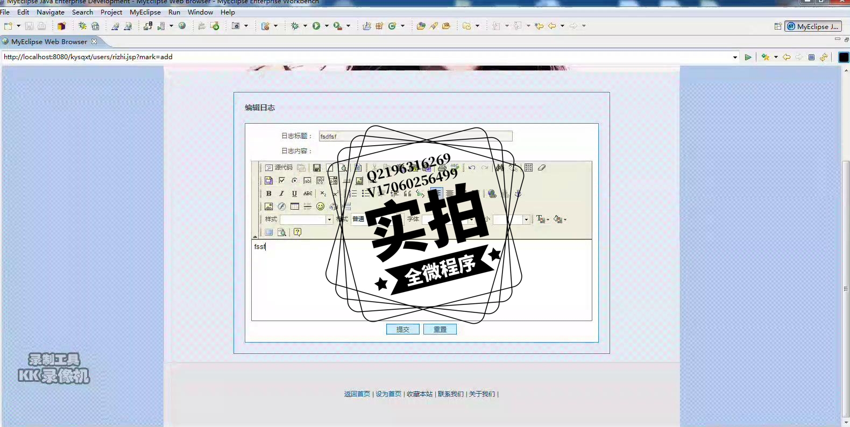Insert a page break

click(346, 207)
